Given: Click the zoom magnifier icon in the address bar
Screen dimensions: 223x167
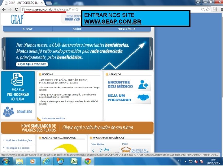Looking at the screenshot, I should 203,9.
